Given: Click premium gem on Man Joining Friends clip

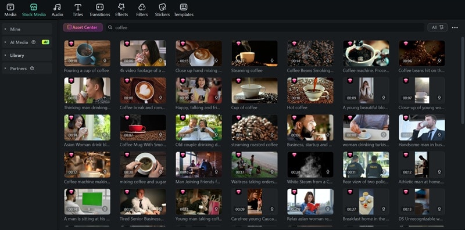Looking at the screenshot, I should (x=183, y=154).
